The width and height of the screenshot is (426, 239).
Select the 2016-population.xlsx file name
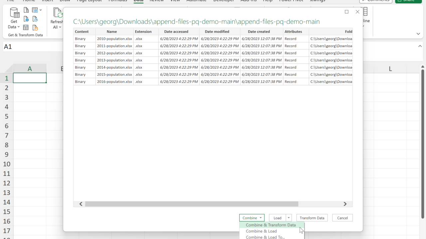[114, 82]
